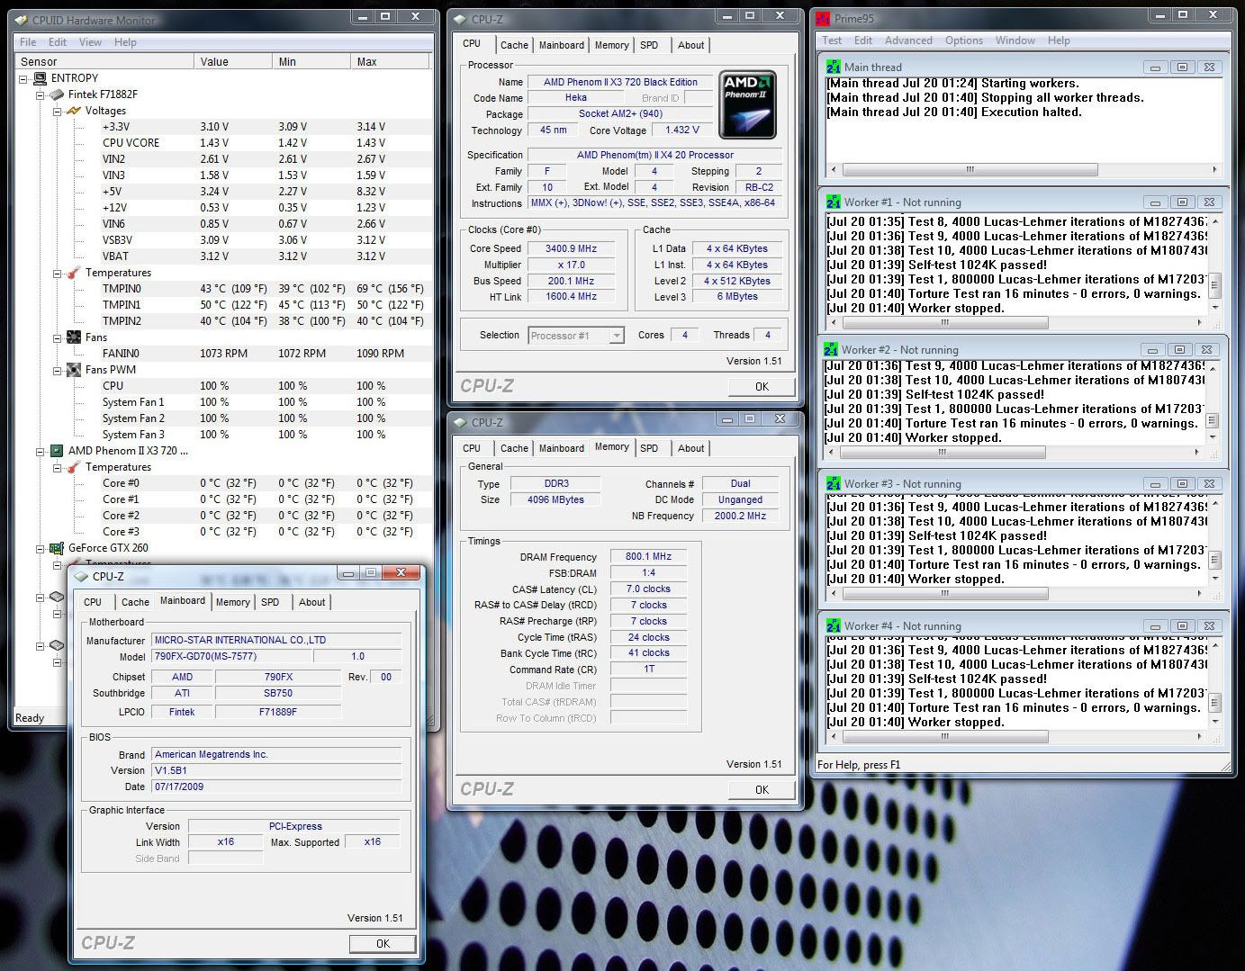Click OK in the Mainboard CPU-Z window
This screenshot has width=1245, height=971.
383,944
